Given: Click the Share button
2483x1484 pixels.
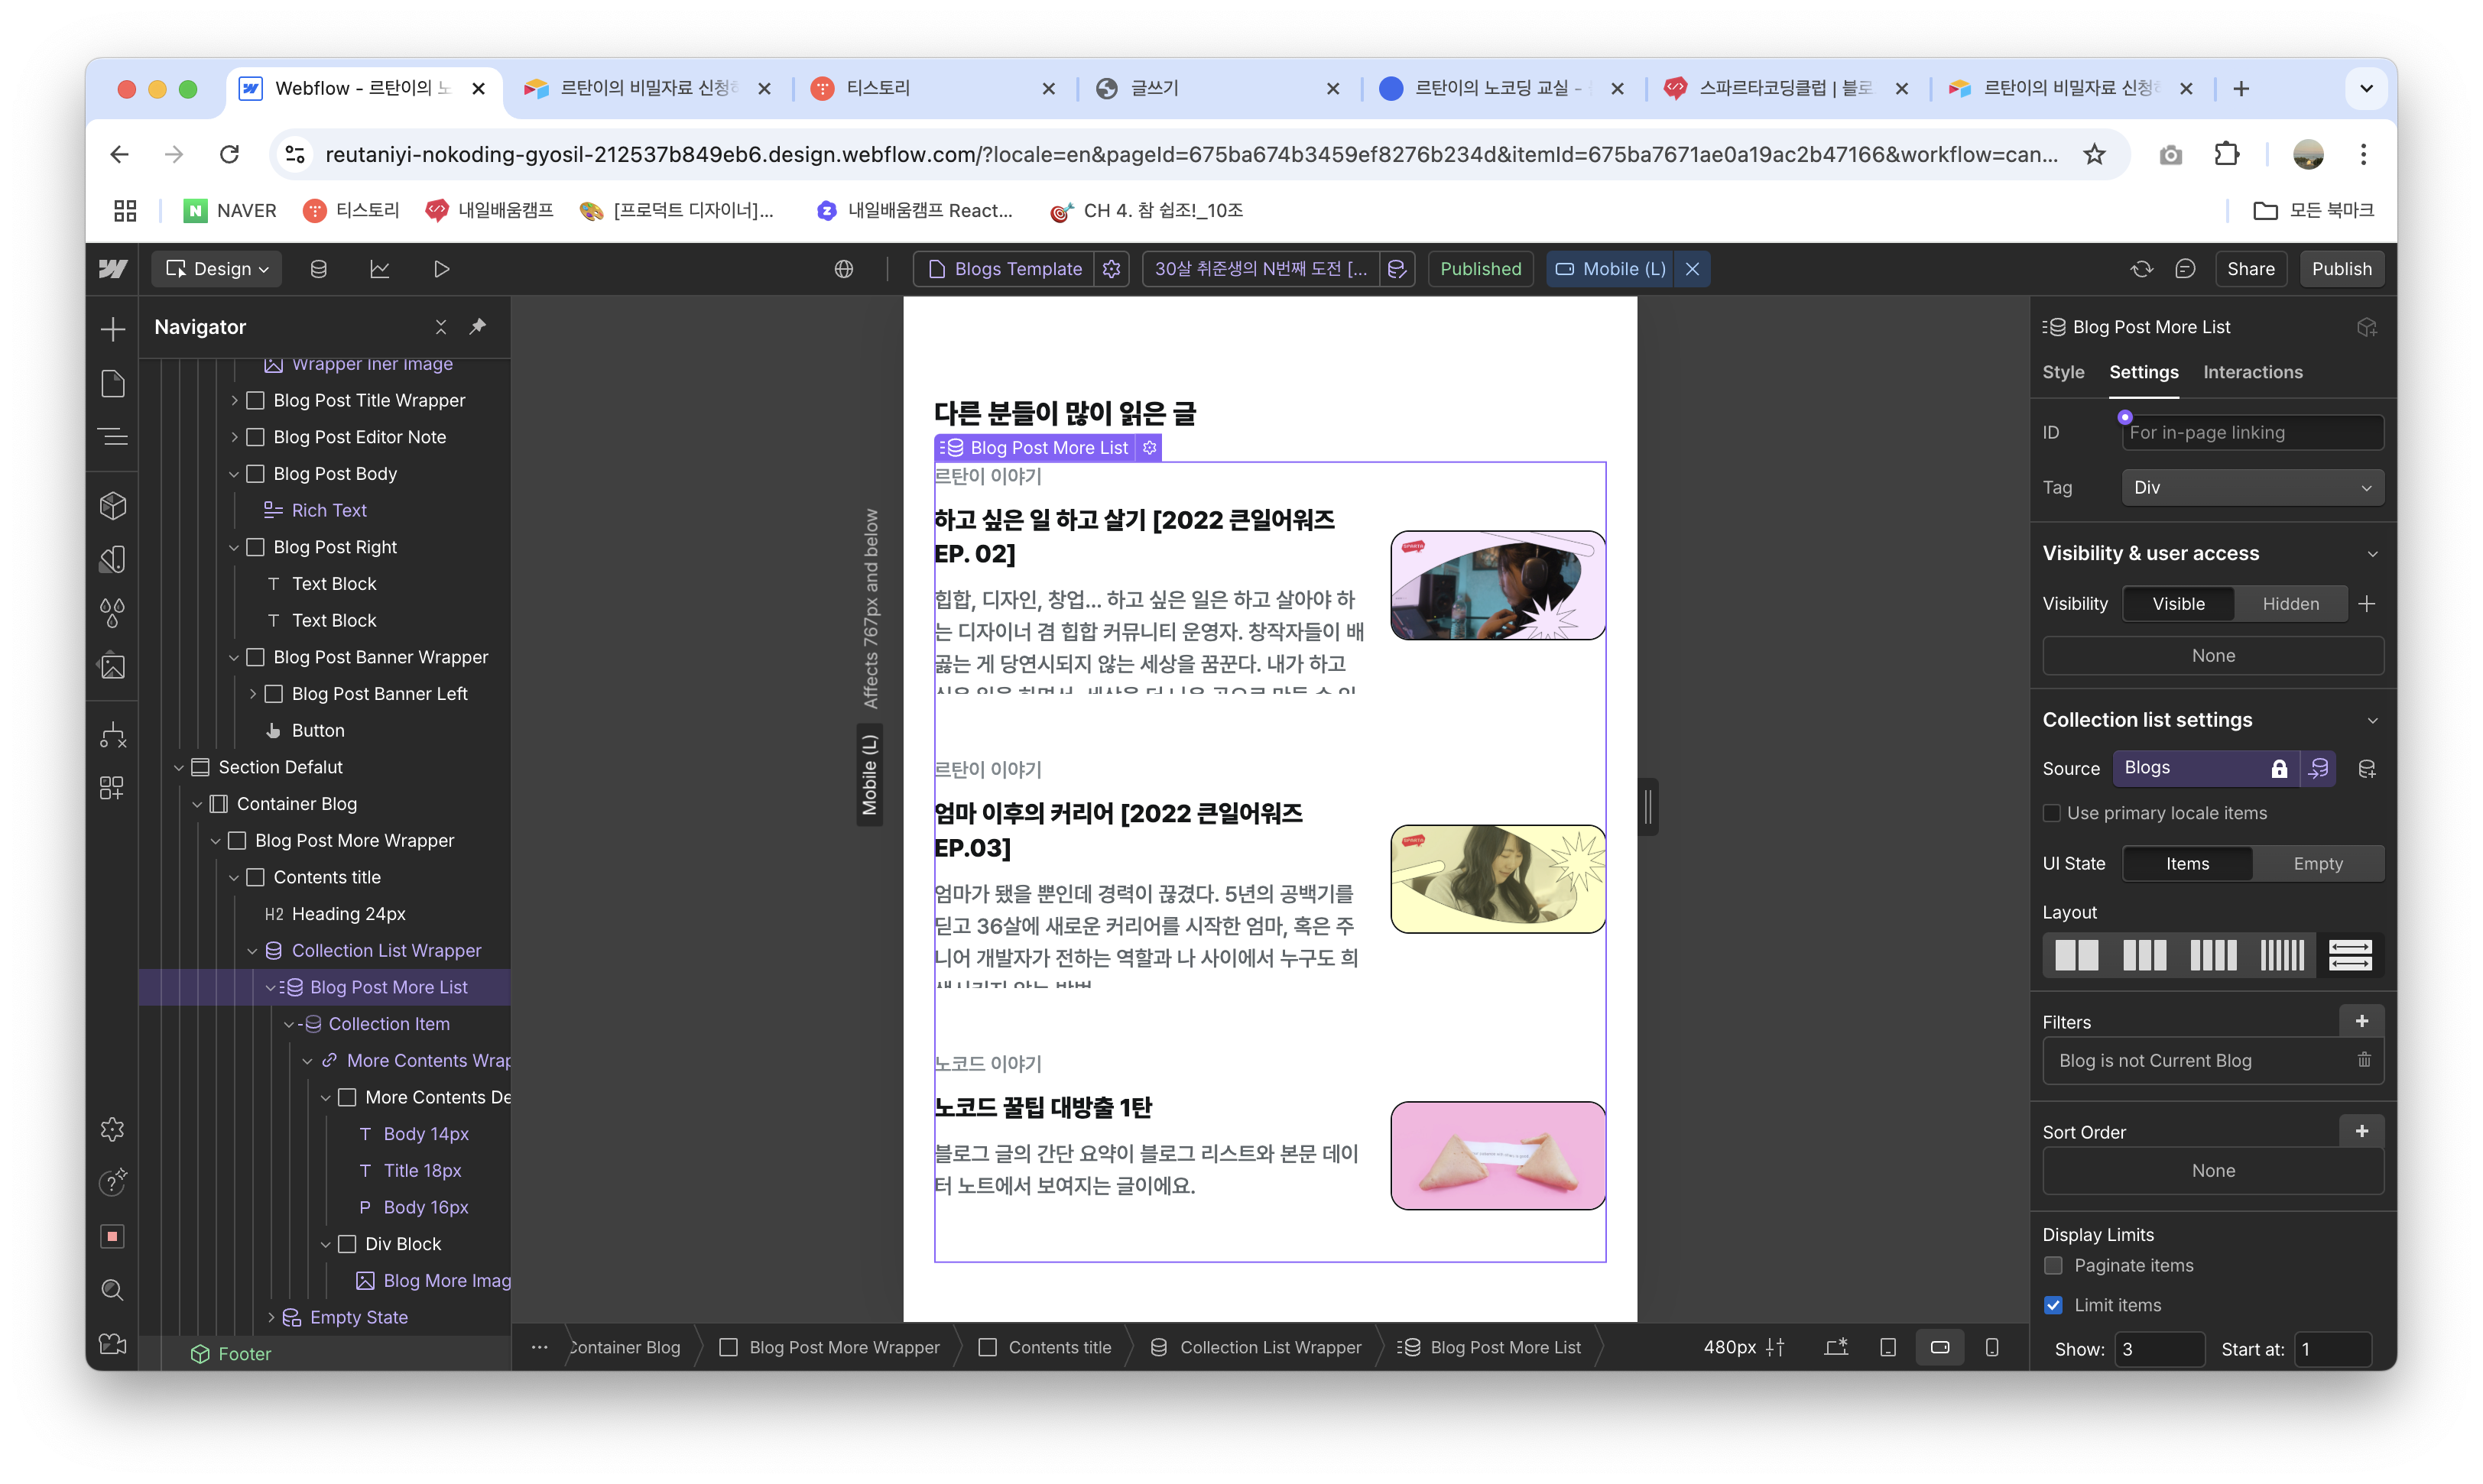Looking at the screenshot, I should 2250,269.
